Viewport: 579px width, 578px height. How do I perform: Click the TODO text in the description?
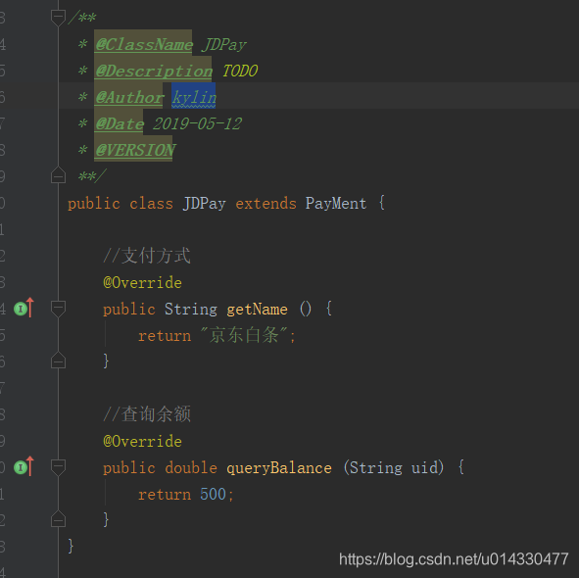pos(240,71)
